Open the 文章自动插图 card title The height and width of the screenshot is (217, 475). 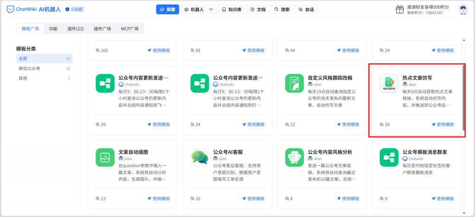click(x=133, y=152)
